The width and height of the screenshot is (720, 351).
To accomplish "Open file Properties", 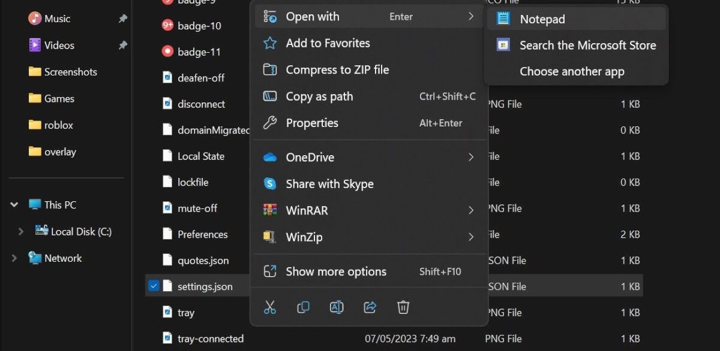I will coord(369,123).
